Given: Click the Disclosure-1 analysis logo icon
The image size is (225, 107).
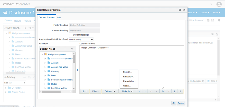Looking at the screenshot, I should tap(5, 13).
